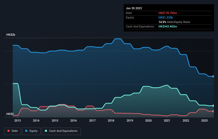Click the HK$343.402m cash value

click(168, 26)
